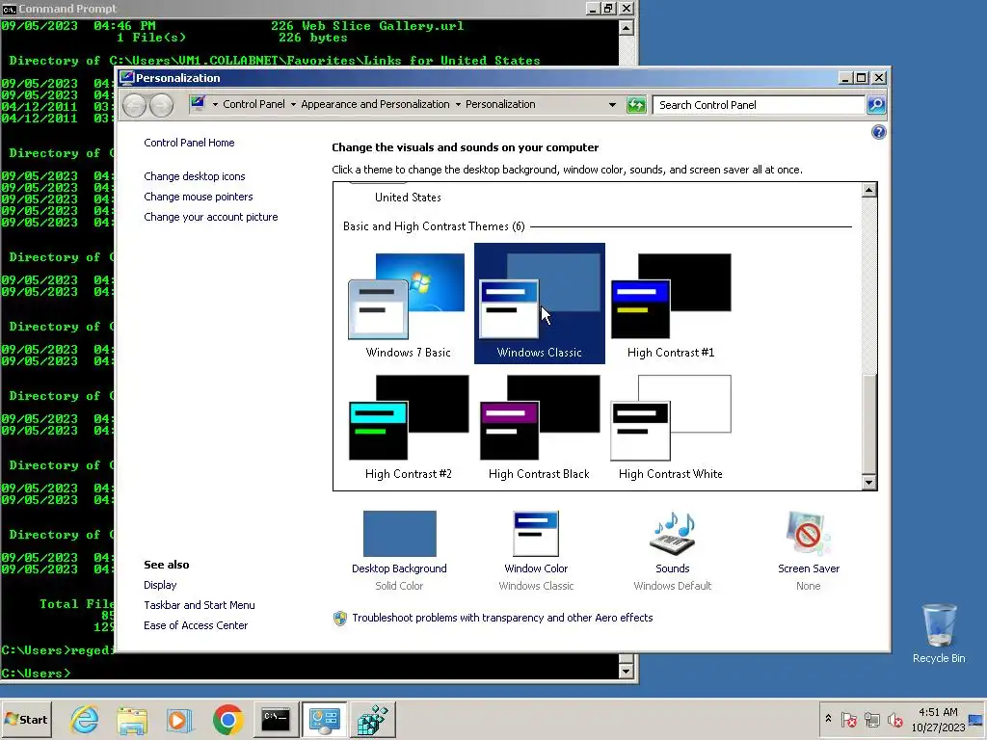Open Windows Explorer folder on taskbar

tap(132, 719)
